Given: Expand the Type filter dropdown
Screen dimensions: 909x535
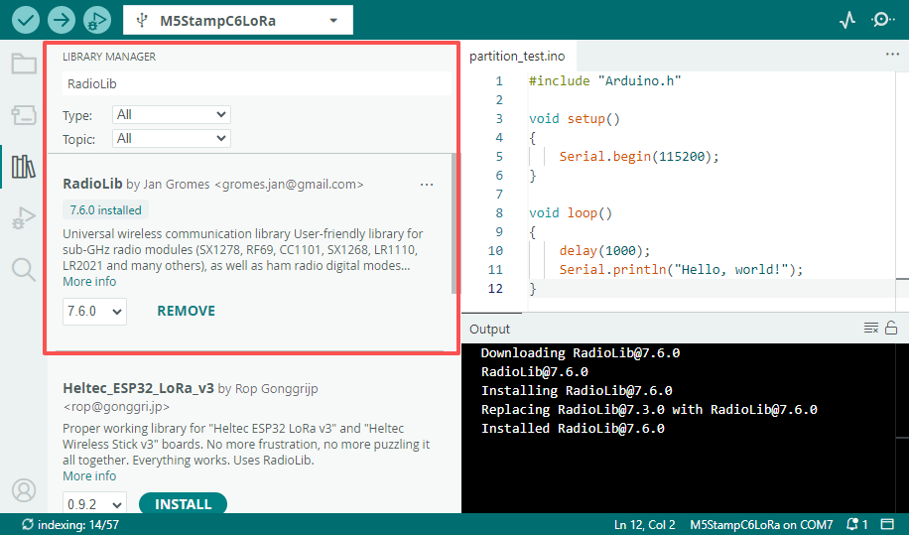Looking at the screenshot, I should [171, 115].
